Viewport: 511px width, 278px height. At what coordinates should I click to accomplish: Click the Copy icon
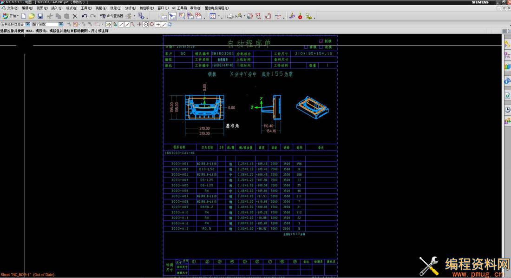coord(59,16)
